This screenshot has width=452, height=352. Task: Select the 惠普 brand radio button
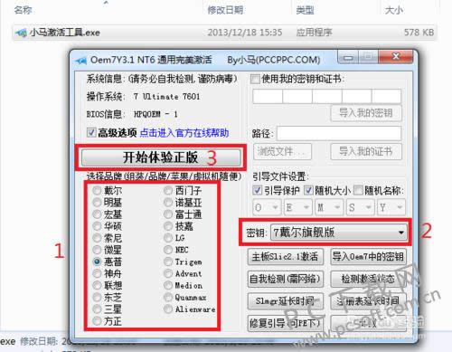97,262
